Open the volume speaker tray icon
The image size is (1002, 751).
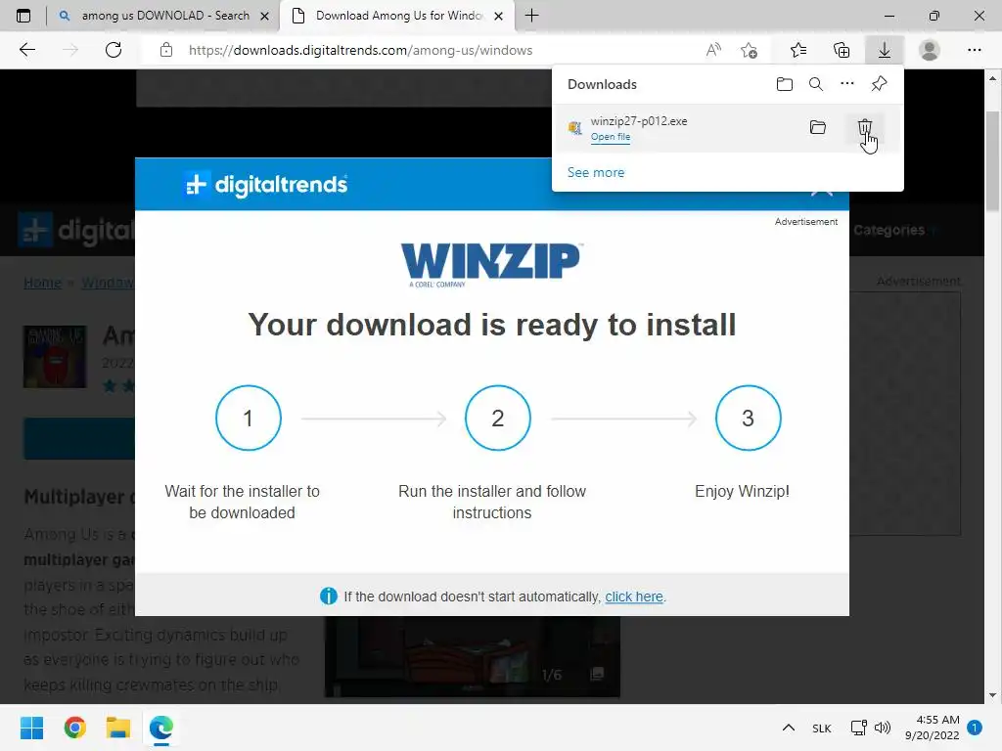pos(883,728)
